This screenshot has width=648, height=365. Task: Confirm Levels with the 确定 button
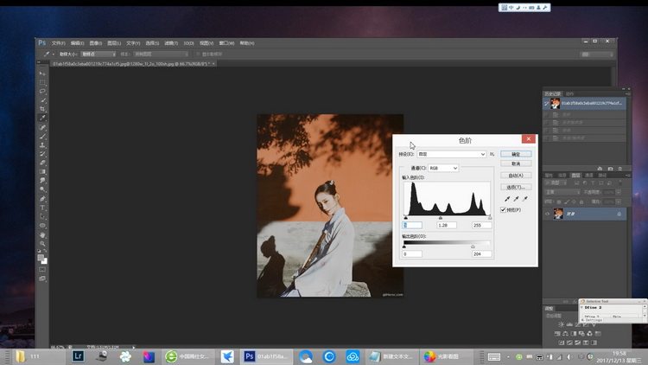[516, 154]
